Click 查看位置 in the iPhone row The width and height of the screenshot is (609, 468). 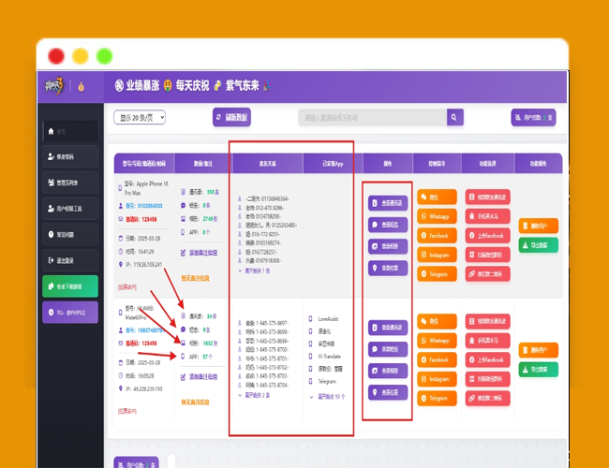388,268
